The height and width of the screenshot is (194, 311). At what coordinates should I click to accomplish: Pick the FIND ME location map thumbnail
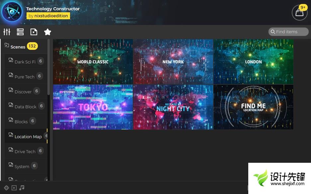(253, 107)
